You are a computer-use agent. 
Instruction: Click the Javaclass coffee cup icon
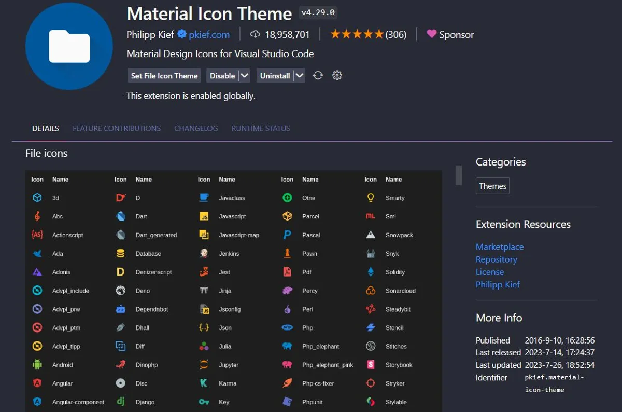tap(204, 198)
